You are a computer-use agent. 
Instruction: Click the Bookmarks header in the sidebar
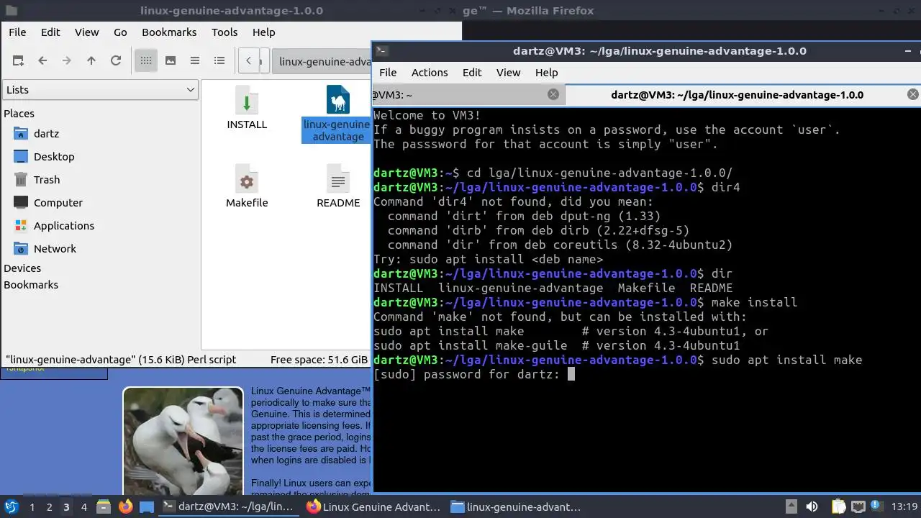click(x=31, y=285)
